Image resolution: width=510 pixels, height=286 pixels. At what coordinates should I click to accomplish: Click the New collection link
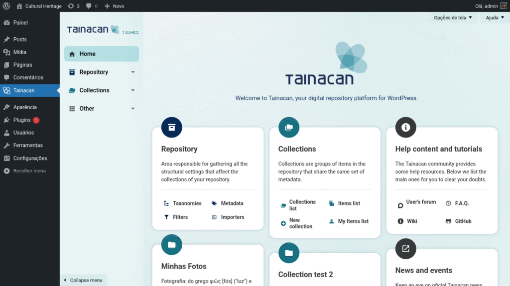point(301,223)
